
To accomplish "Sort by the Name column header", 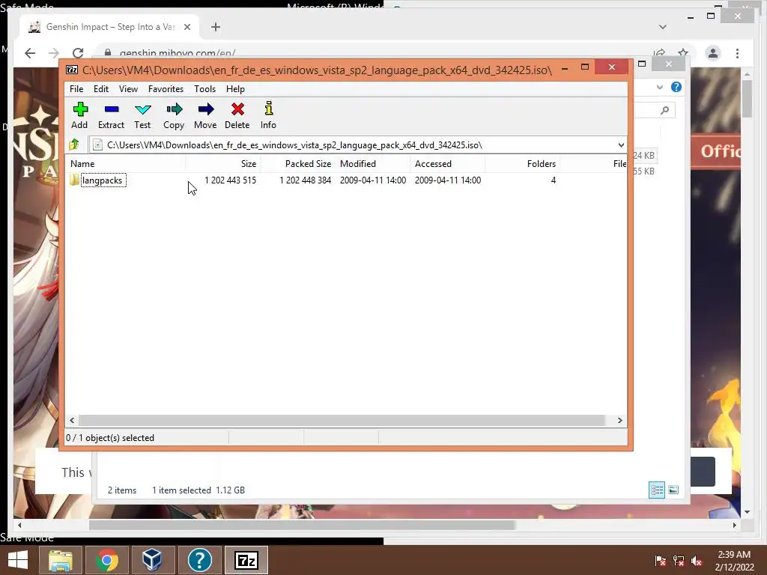I will click(x=125, y=164).
